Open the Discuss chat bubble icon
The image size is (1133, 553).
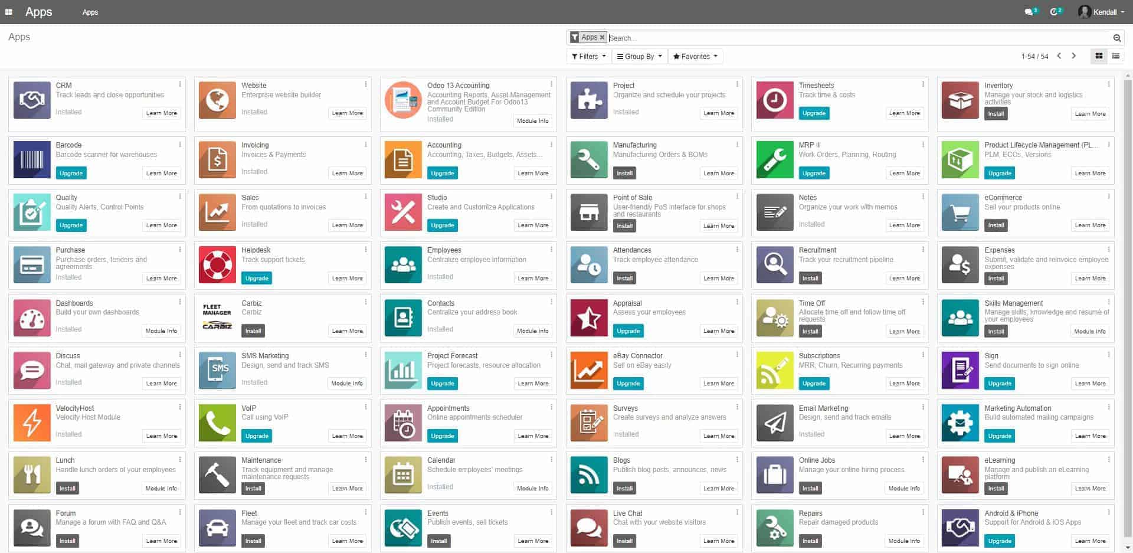(x=32, y=370)
